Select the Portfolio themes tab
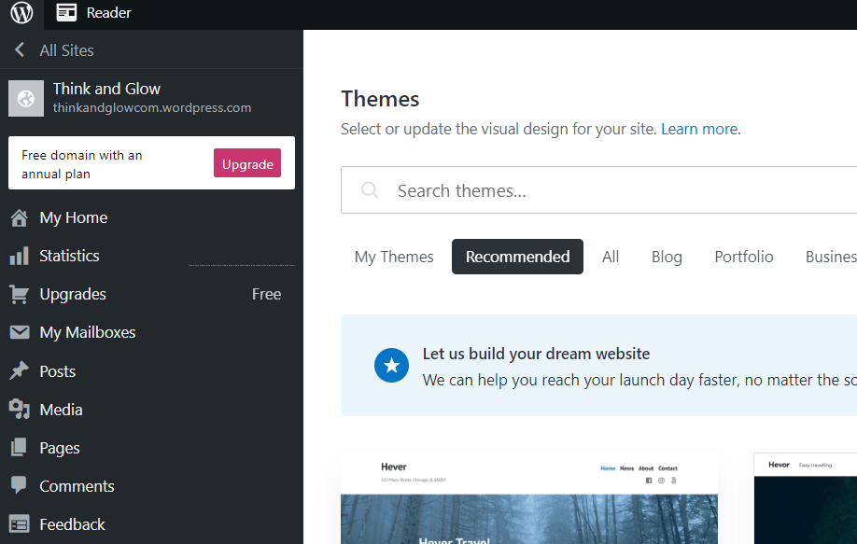The width and height of the screenshot is (857, 544). pos(744,257)
